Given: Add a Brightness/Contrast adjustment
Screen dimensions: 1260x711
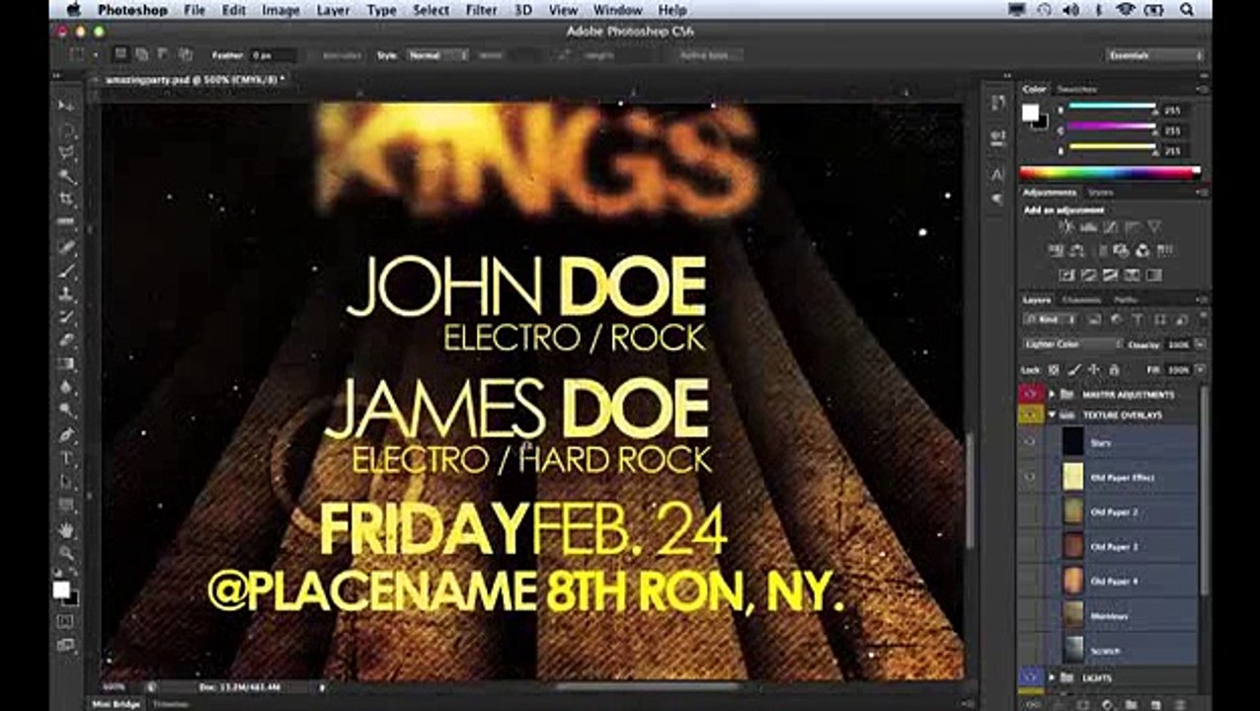Looking at the screenshot, I should [x=1067, y=227].
